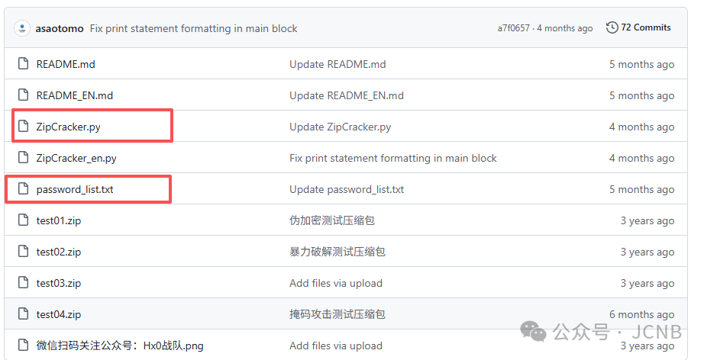Open the asaotomo author profile link
The image size is (704, 360).
coord(60,28)
